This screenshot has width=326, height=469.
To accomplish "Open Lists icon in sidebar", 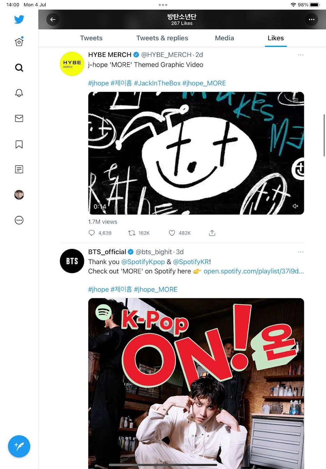I will 19,169.
